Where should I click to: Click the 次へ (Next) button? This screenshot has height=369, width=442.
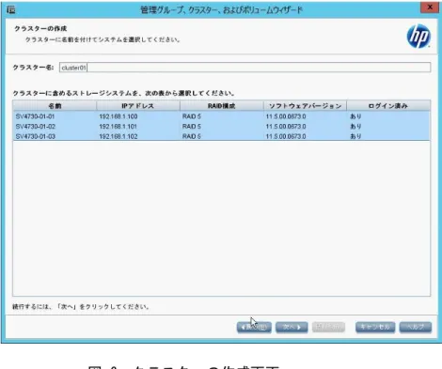[292, 328]
